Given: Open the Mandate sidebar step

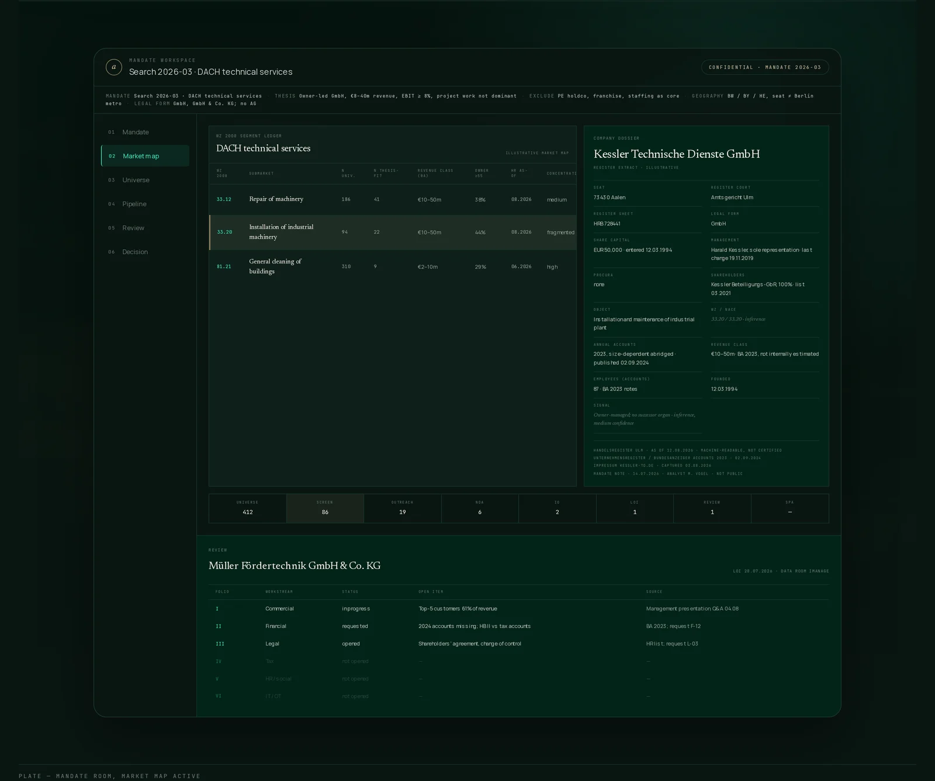Looking at the screenshot, I should tap(145, 132).
